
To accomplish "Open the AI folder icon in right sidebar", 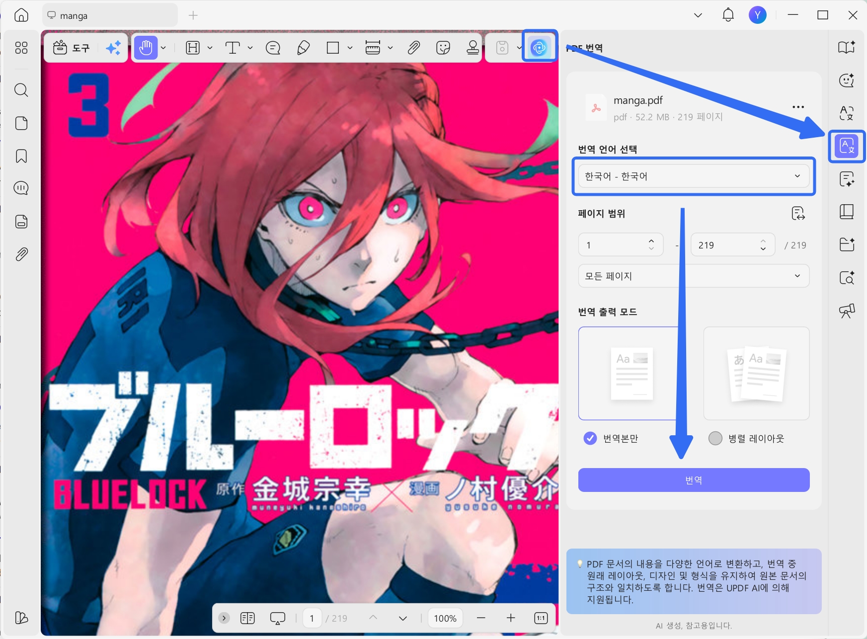I will (847, 244).
